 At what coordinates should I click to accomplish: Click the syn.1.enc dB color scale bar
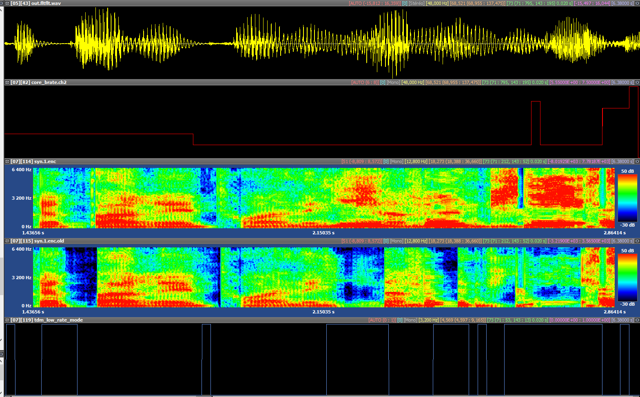pos(627,198)
